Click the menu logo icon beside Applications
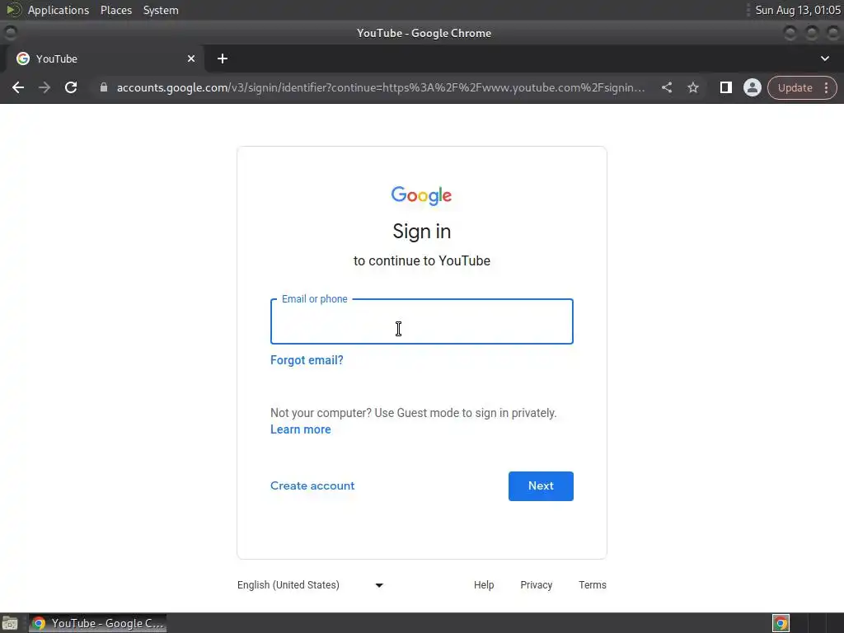This screenshot has width=844, height=633. click(13, 10)
